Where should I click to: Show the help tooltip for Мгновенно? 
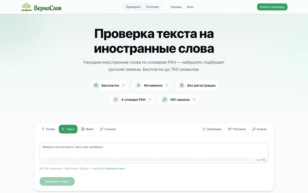pos(167,85)
